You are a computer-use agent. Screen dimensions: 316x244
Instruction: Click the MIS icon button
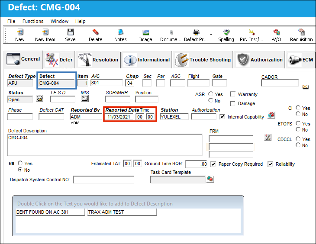[x=85, y=98]
